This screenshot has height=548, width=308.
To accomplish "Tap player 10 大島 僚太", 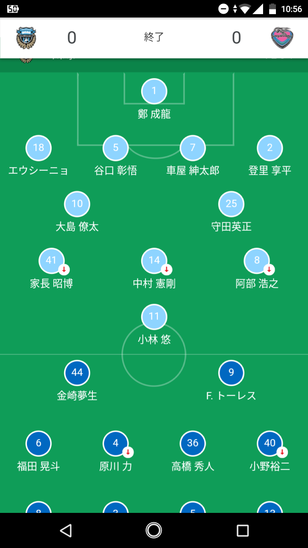I will click(77, 204).
